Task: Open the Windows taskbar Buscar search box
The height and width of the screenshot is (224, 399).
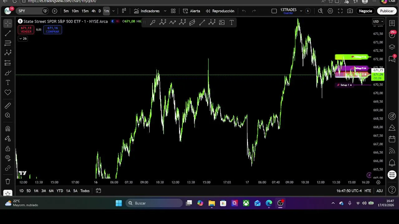Action: 154,203
